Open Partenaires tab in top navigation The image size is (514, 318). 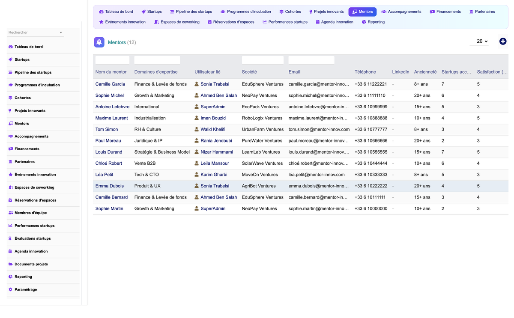click(x=482, y=12)
